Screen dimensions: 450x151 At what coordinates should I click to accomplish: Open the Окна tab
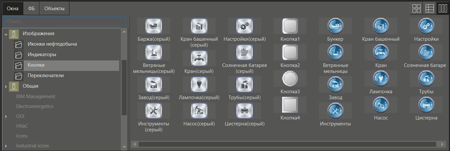pos(13,9)
